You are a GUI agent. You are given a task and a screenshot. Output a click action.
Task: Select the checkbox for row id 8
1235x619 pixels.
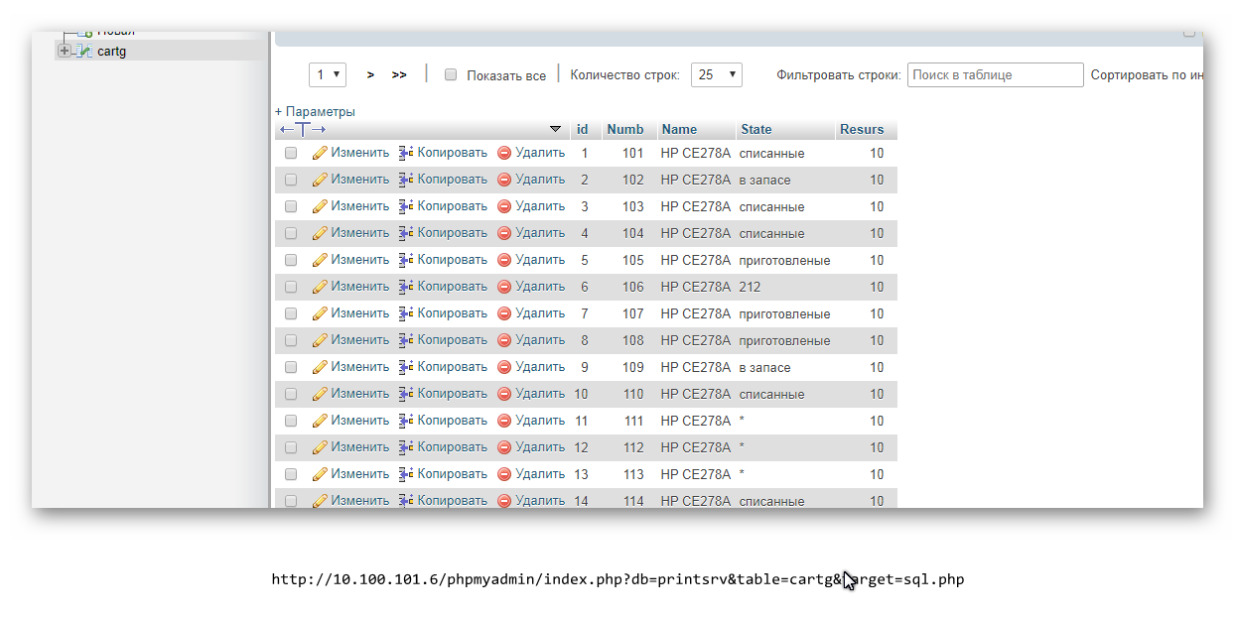coord(291,340)
